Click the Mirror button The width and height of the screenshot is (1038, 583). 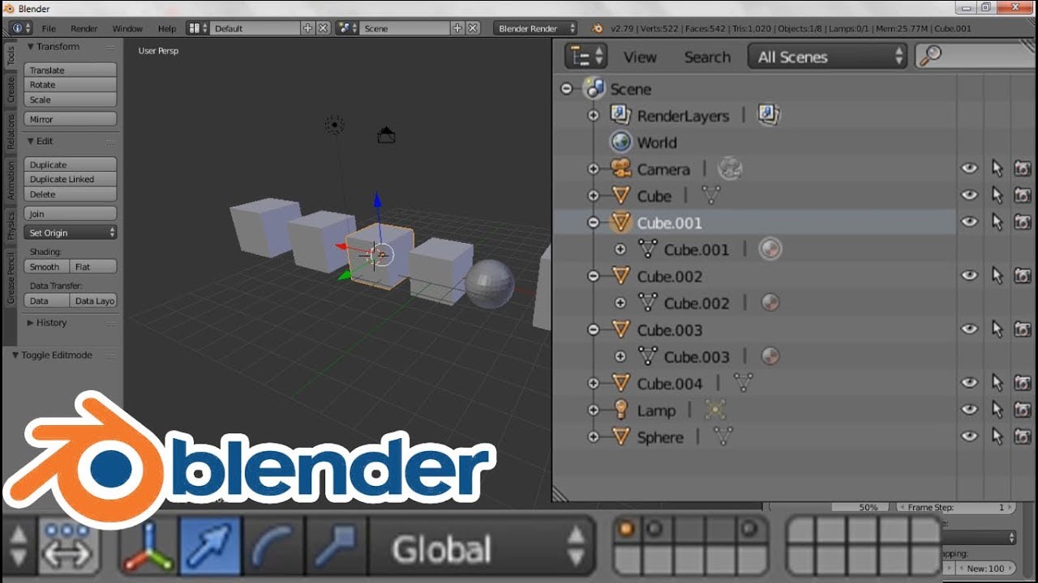[x=71, y=119]
